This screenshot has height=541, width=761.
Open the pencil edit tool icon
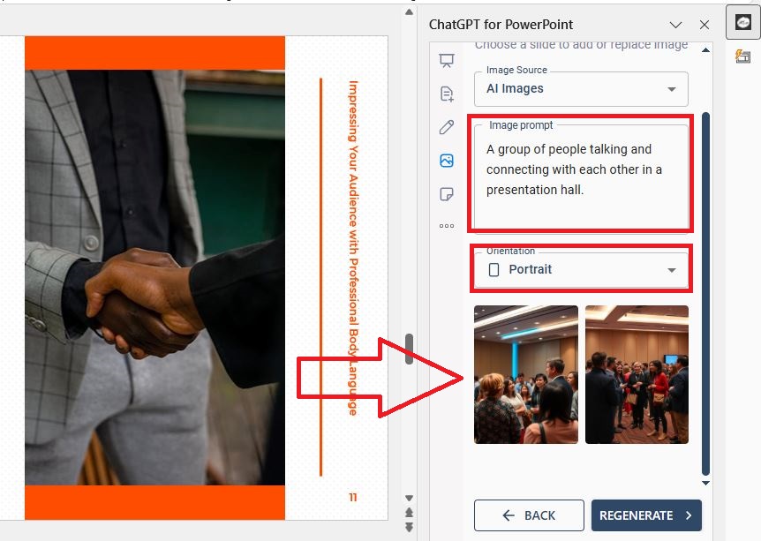(447, 127)
